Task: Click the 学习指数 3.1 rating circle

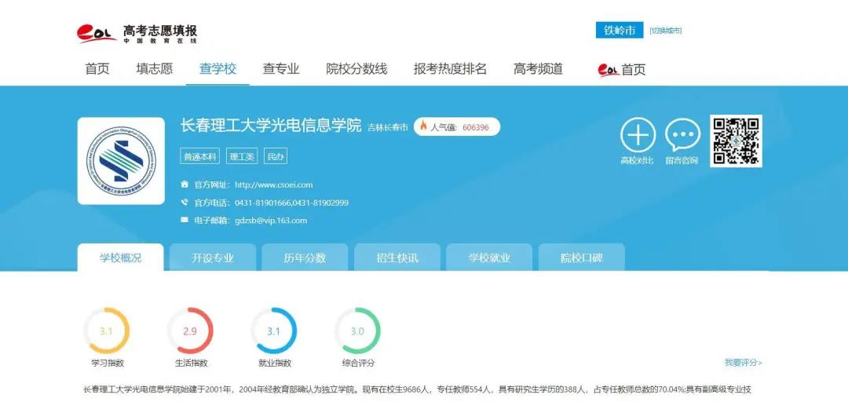Action: pyautogui.click(x=107, y=331)
